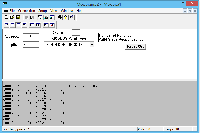Click the grayed-out connect icon
Image resolution: width=200 pixels, height=133 pixels.
(x=26, y=17)
